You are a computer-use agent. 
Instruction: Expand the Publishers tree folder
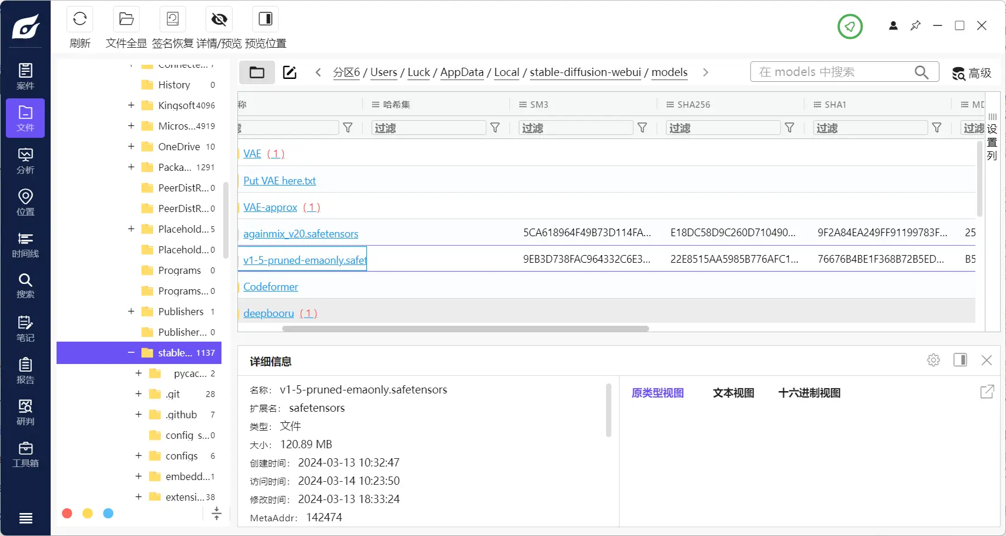pos(131,312)
